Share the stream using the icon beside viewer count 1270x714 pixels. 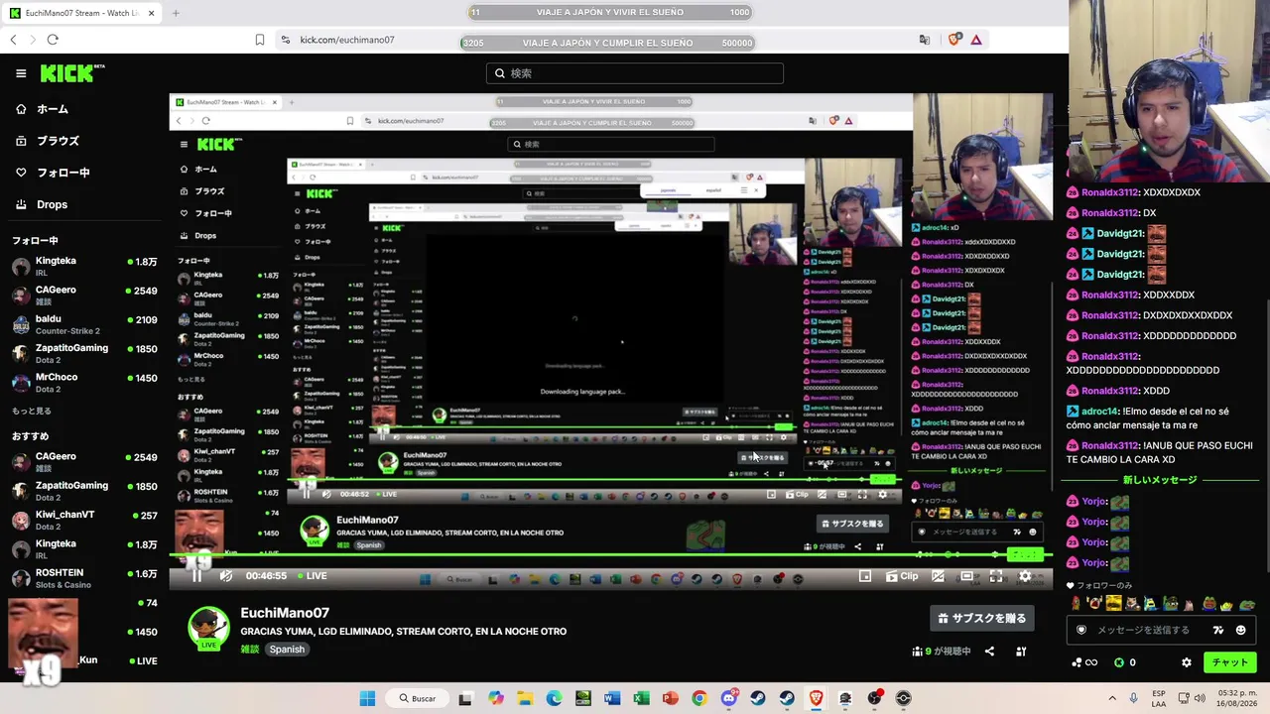(989, 652)
